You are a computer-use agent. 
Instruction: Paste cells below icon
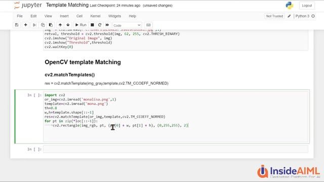tap(51, 25)
